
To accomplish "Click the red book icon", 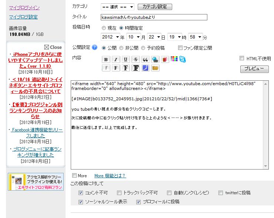I will tap(165, 60).
